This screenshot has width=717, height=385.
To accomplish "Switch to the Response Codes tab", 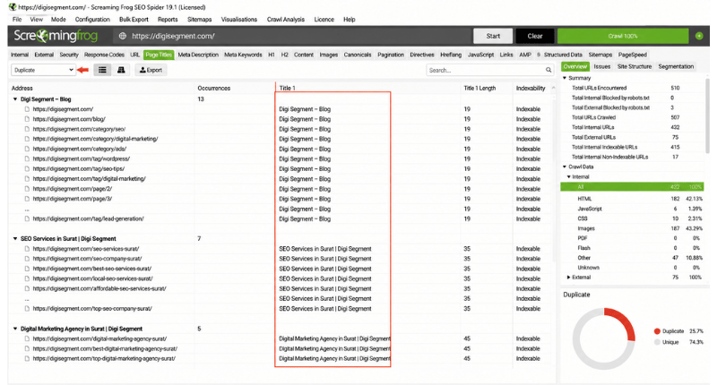I will click(104, 55).
